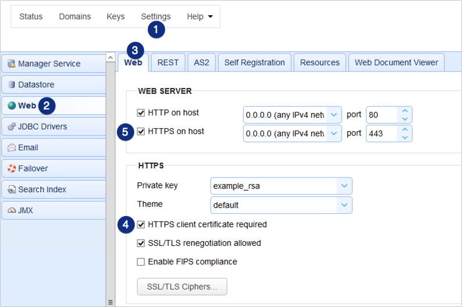Go to the Domains page
462x307 pixels.
coord(75,16)
